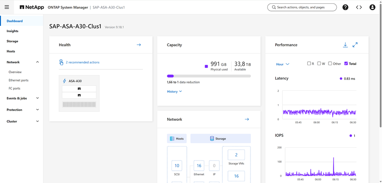Viewport: 382px width, 183px height.
Task: Click the Storage database icon
Action: tap(212, 139)
